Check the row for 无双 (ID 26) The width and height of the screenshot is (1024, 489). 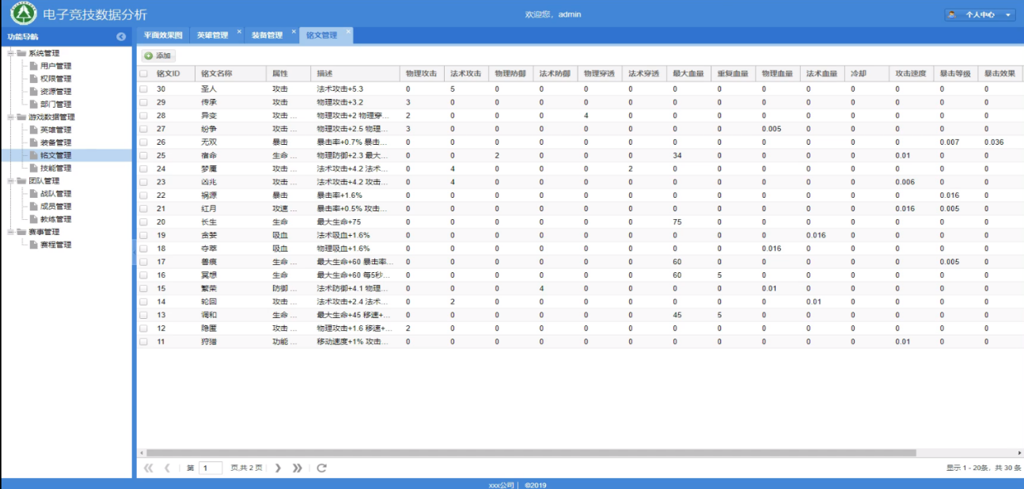(x=143, y=142)
